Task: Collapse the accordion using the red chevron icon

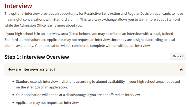Action: (x=181, y=70)
